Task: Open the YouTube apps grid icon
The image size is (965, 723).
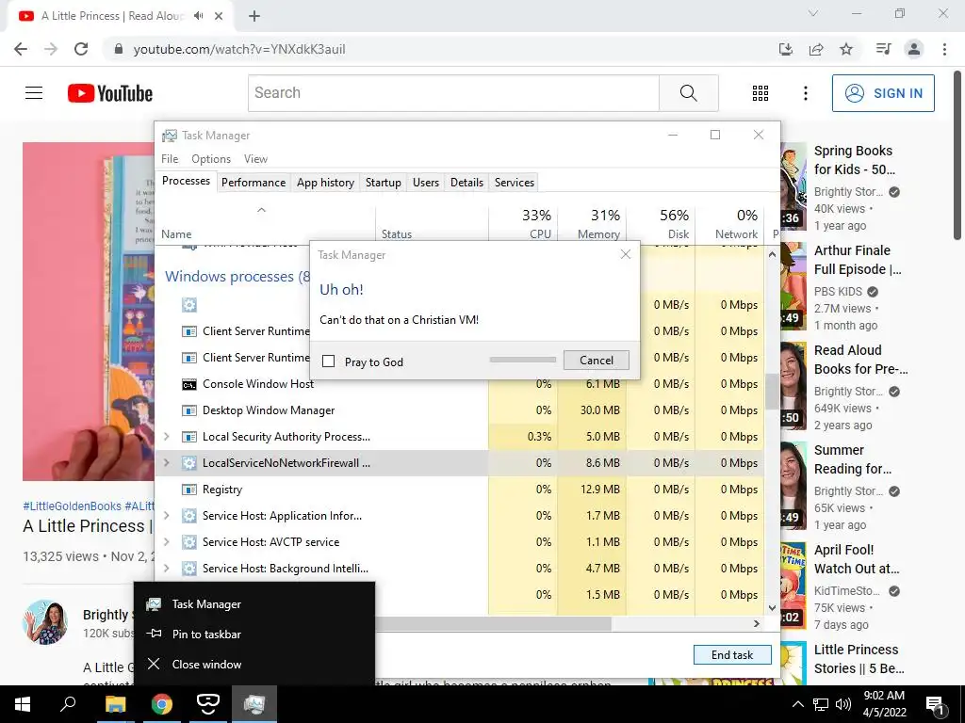Action: click(x=761, y=93)
